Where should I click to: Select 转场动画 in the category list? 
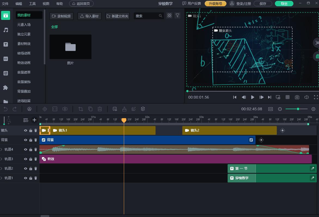tap(24, 53)
